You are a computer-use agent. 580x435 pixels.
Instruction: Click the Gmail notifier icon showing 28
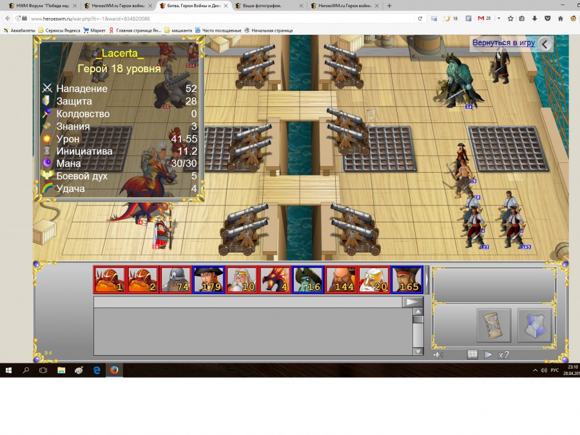[x=484, y=18]
